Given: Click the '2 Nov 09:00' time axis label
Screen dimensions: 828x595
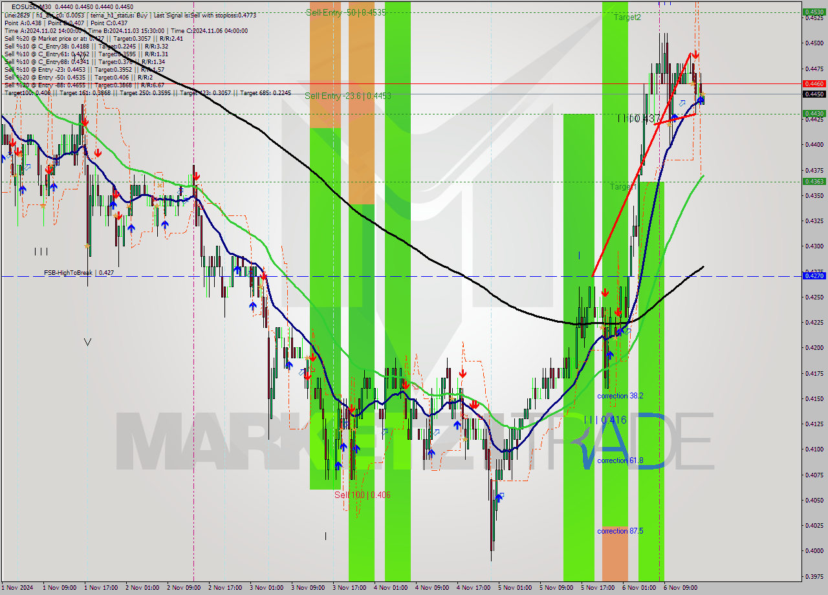Looking at the screenshot, I should click(x=184, y=588).
